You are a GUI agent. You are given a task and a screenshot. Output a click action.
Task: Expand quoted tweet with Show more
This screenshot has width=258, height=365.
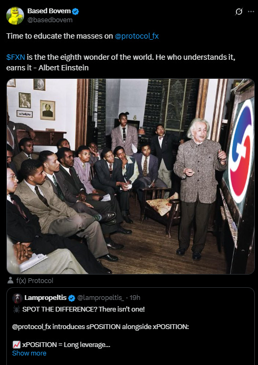29,353
